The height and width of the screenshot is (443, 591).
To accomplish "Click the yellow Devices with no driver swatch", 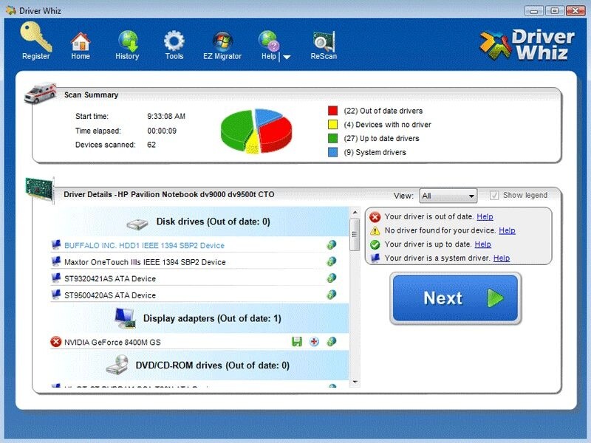I will [x=333, y=124].
